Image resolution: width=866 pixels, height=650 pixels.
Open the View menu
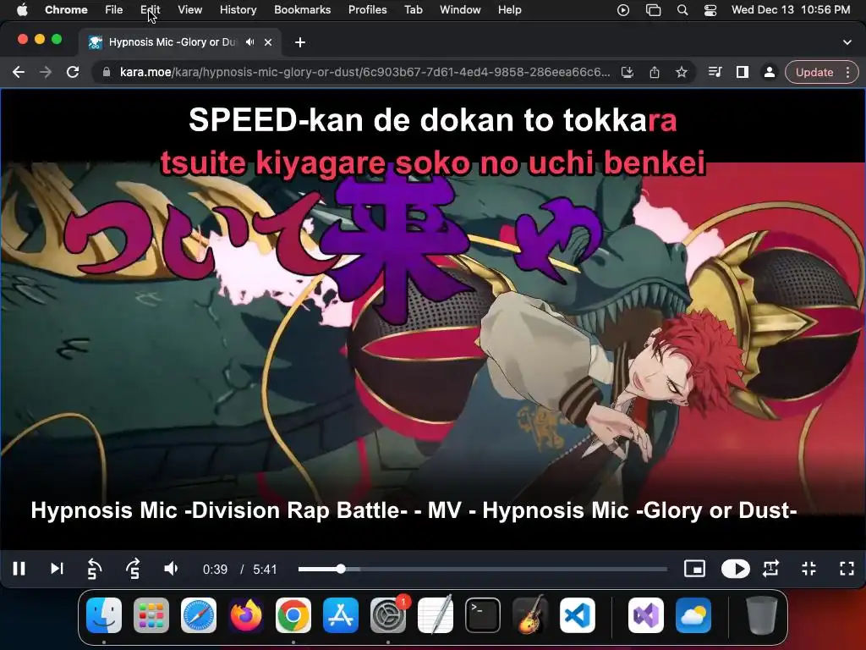pyautogui.click(x=190, y=10)
